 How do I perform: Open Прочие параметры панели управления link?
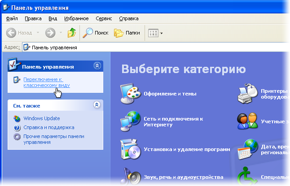53,139
